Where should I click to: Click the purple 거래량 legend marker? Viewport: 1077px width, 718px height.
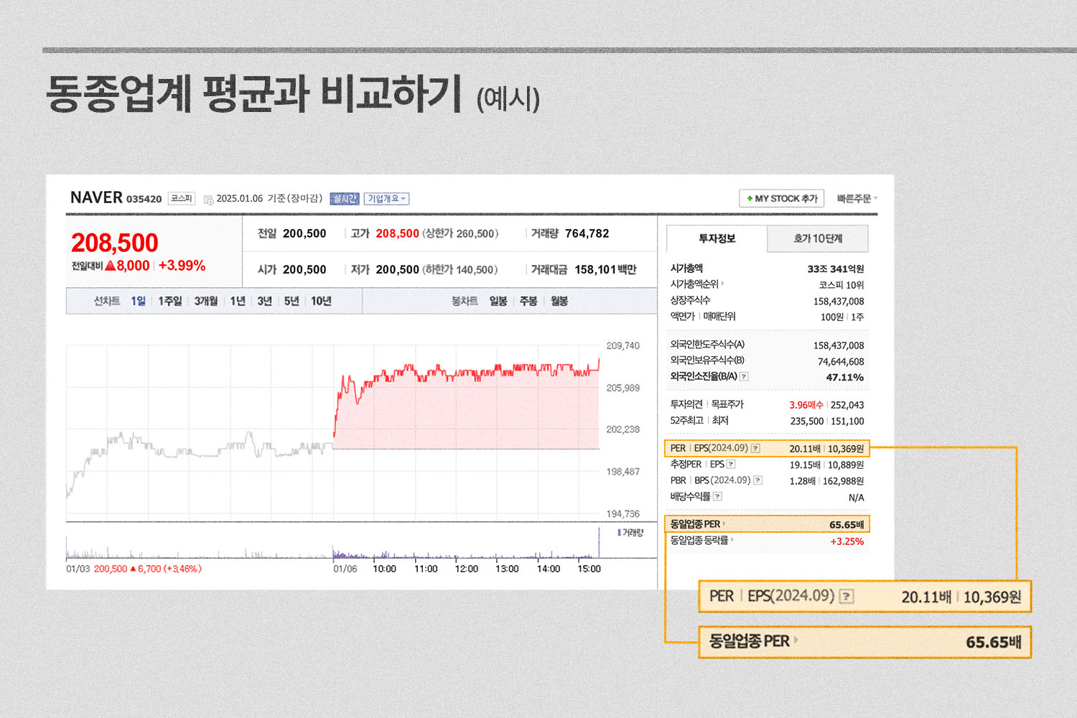619,533
